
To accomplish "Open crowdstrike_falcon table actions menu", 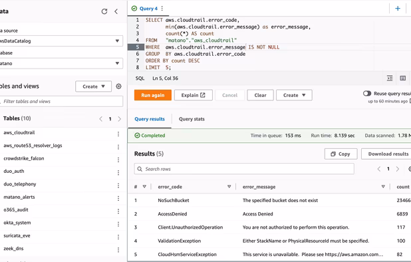I will tap(118, 160).
